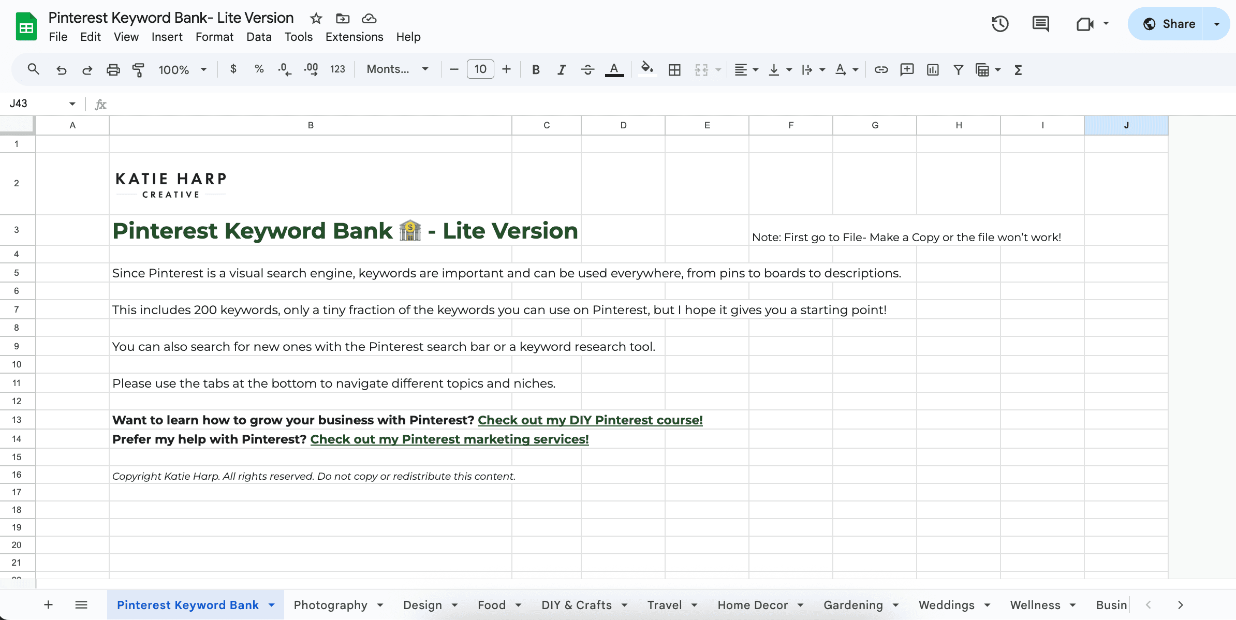Image resolution: width=1236 pixels, height=620 pixels.
Task: Select column J header
Action: click(1126, 125)
